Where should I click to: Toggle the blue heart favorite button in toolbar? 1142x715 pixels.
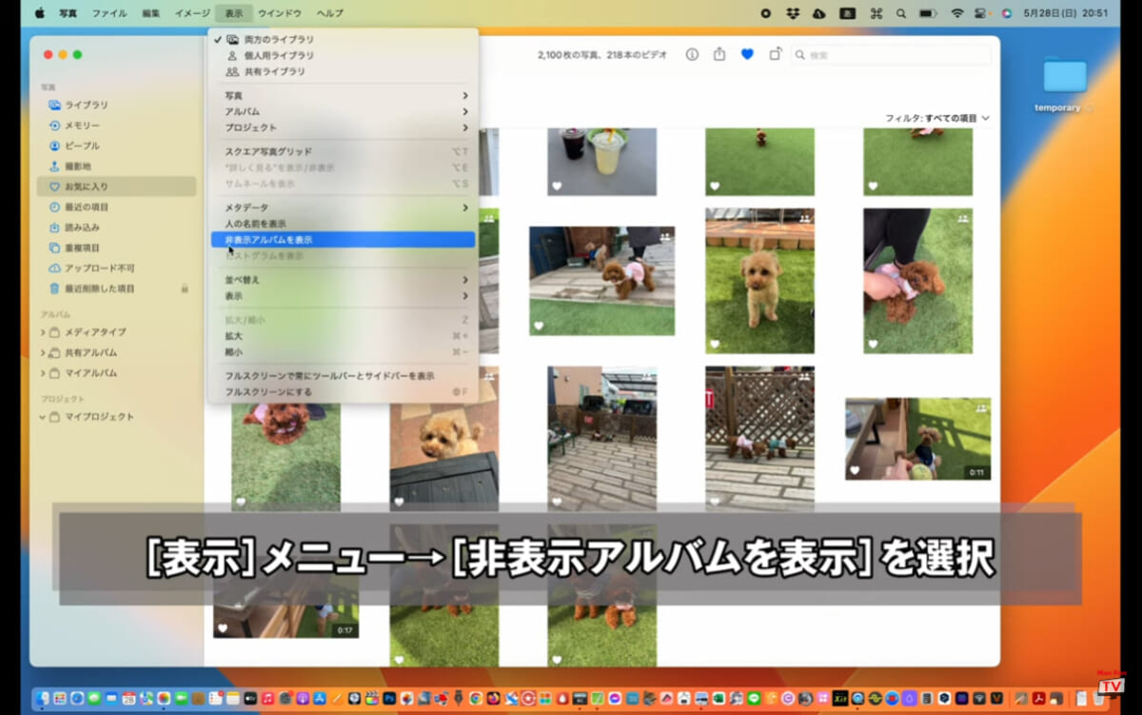tap(747, 54)
